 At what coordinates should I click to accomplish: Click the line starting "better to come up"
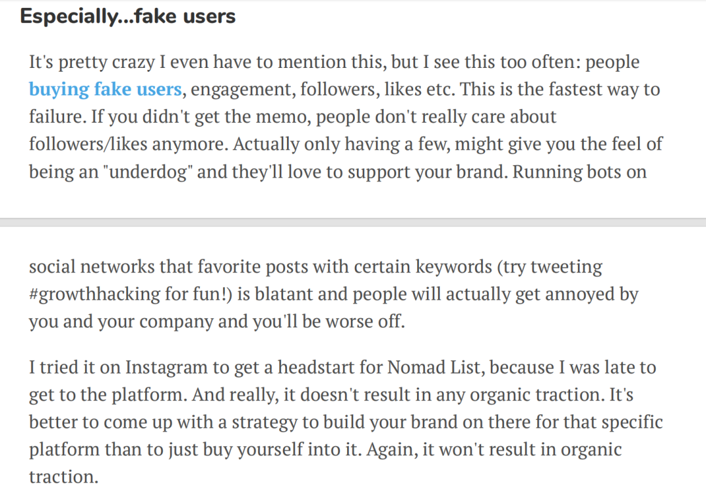pyautogui.click(x=346, y=423)
